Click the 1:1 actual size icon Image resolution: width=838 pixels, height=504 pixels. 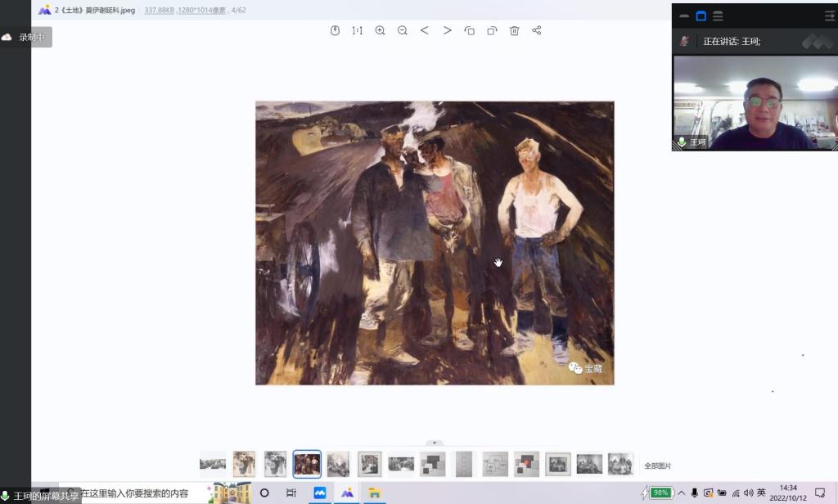tap(358, 30)
